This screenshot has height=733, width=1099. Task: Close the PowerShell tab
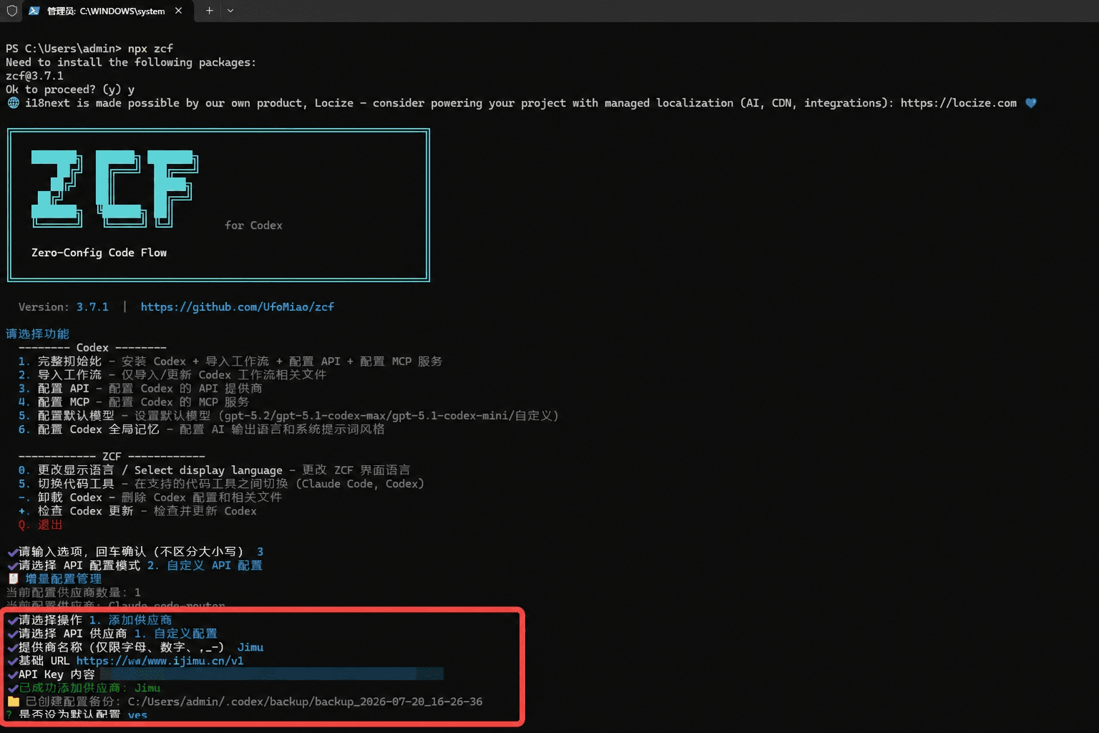point(178,11)
